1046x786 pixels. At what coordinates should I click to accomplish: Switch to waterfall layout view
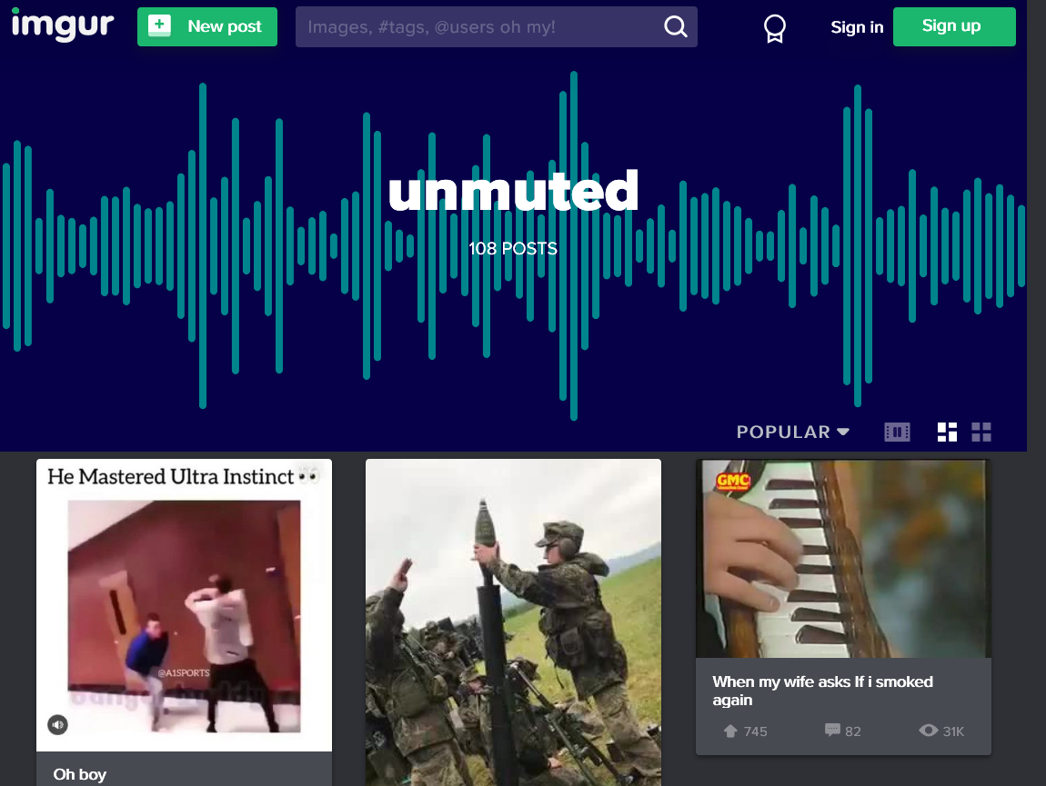coord(947,432)
